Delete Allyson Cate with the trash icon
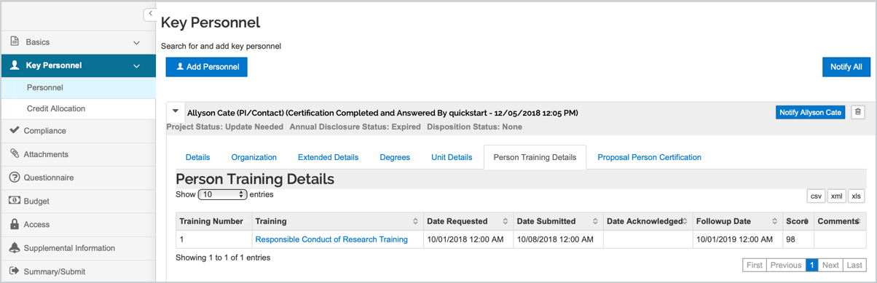 click(858, 112)
